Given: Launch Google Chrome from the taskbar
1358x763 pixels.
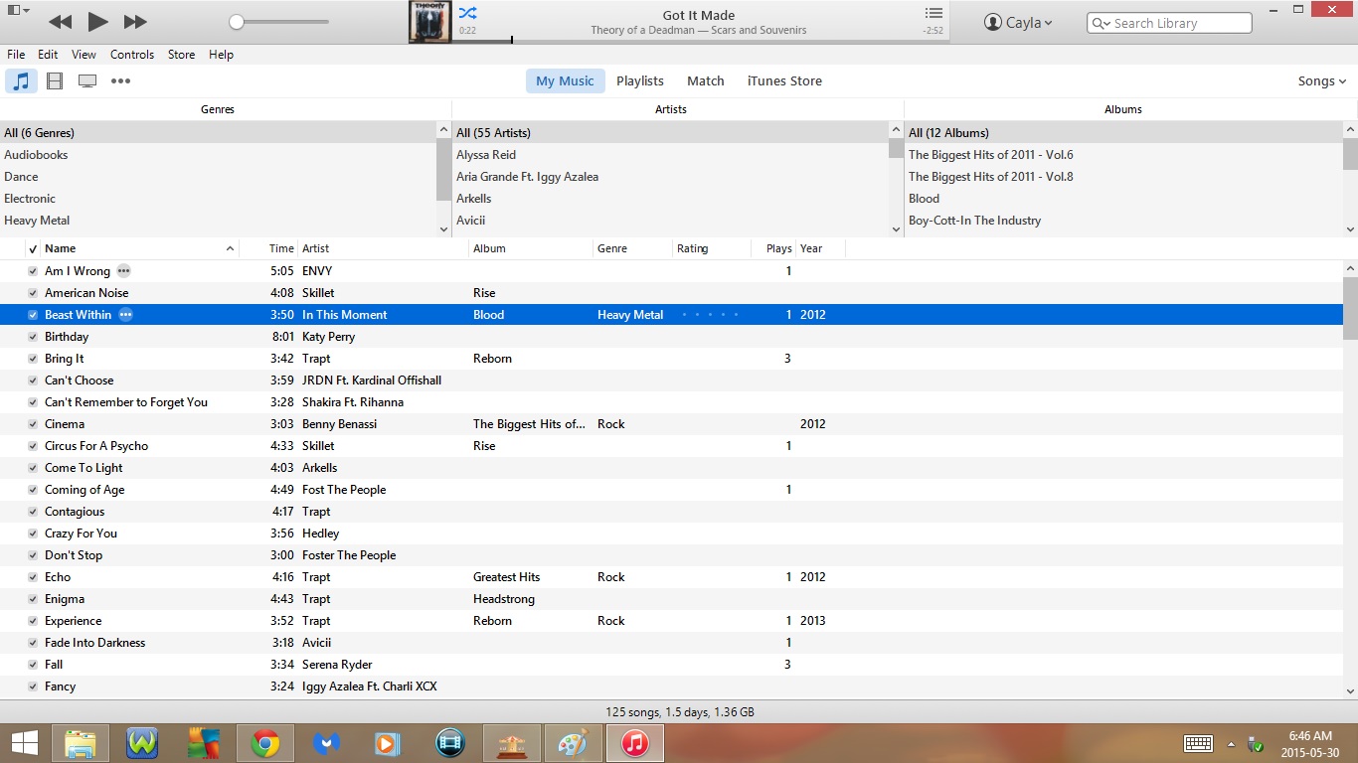Looking at the screenshot, I should (264, 743).
